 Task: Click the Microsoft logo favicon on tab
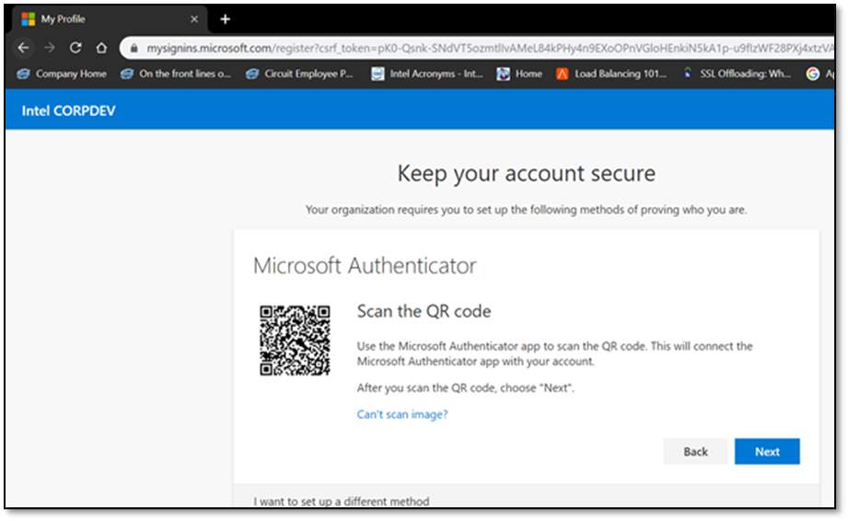pyautogui.click(x=29, y=19)
